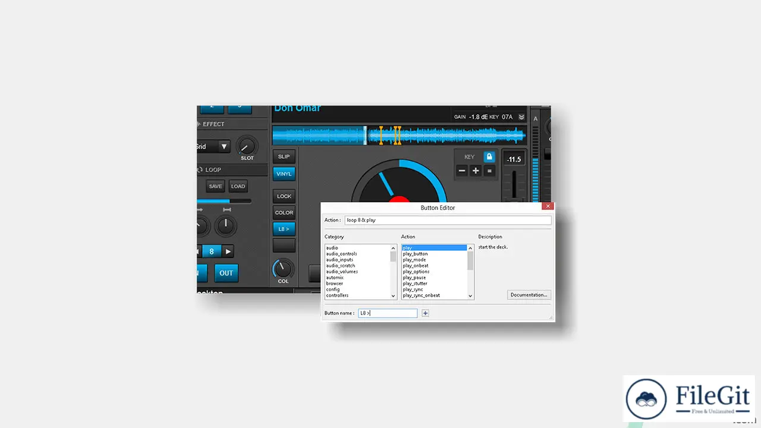Select play_sync action

pos(435,289)
